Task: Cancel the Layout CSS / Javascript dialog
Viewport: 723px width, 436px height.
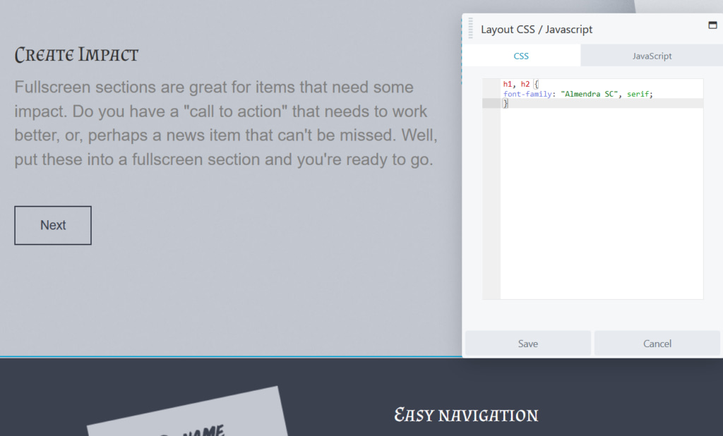Action: [657, 344]
